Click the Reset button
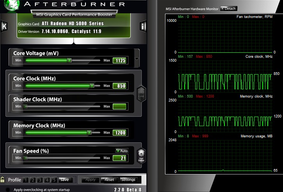The height and width of the screenshot is (192, 283). (109, 180)
